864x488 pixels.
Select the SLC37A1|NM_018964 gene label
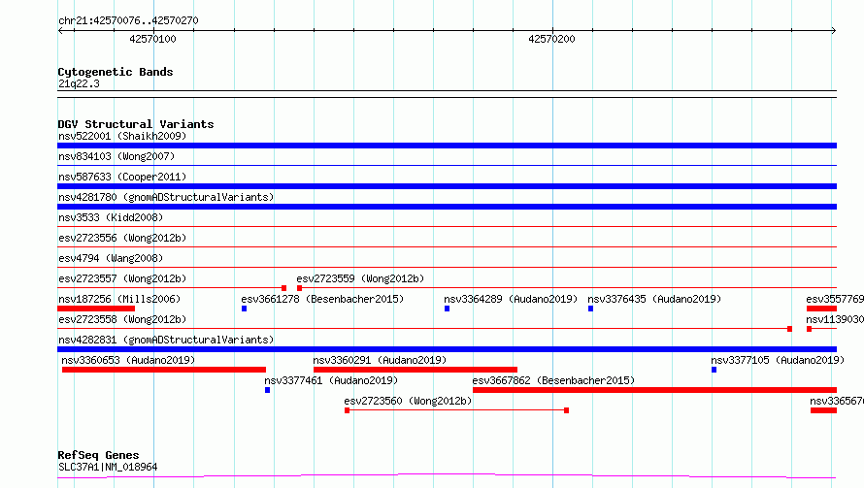pyautogui.click(x=108, y=467)
